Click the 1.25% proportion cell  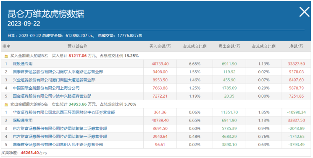pyautogui.click(x=195, y=88)
